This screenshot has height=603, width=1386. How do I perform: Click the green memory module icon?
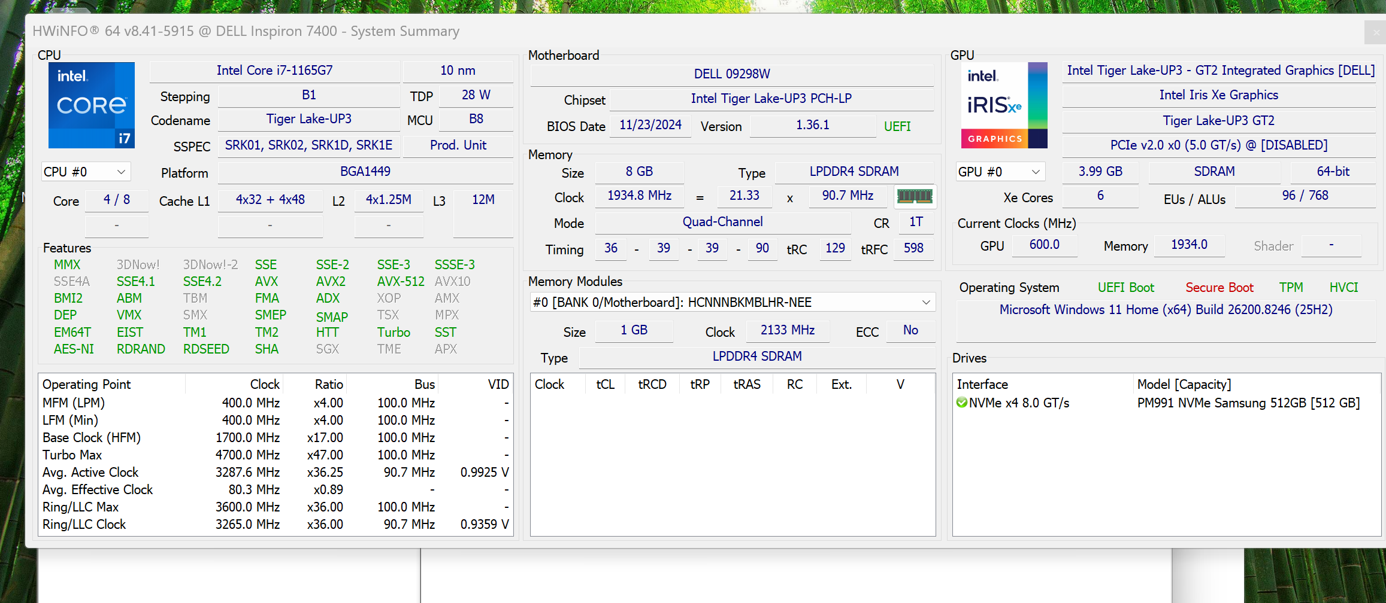915,196
